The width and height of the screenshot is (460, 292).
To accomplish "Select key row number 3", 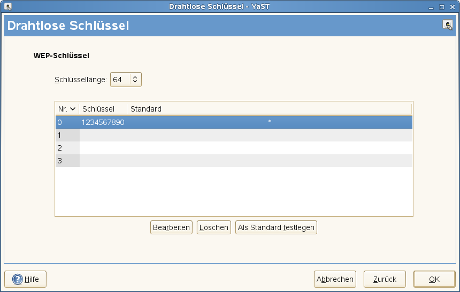I will click(x=234, y=161).
